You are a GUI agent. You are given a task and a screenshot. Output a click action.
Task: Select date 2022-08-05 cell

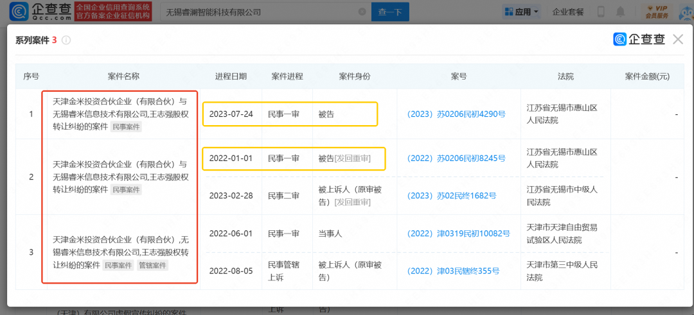[231, 271]
